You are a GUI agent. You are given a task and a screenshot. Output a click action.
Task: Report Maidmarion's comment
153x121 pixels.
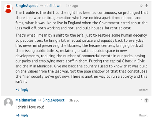(143, 116)
